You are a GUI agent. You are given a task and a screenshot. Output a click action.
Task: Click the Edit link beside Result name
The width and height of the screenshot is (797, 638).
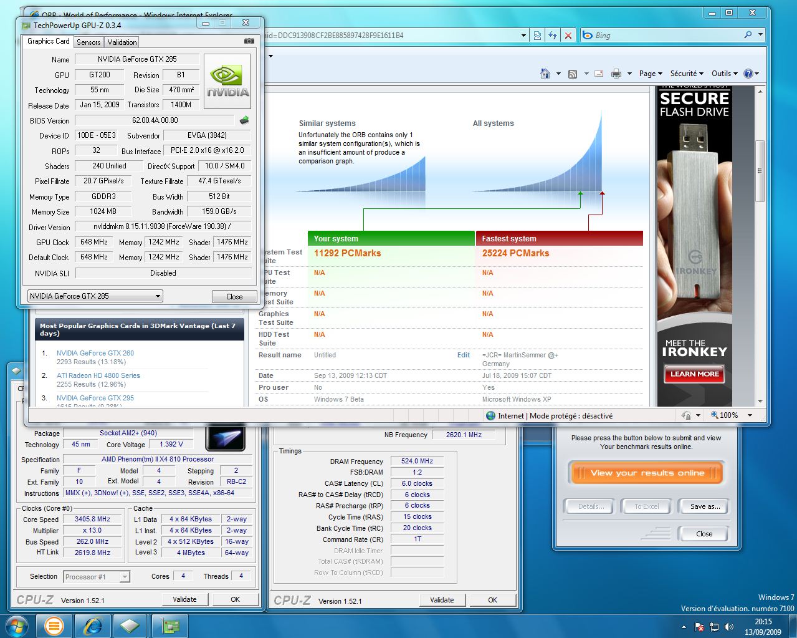coord(464,355)
